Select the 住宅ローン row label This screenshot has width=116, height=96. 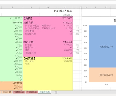point(30,47)
